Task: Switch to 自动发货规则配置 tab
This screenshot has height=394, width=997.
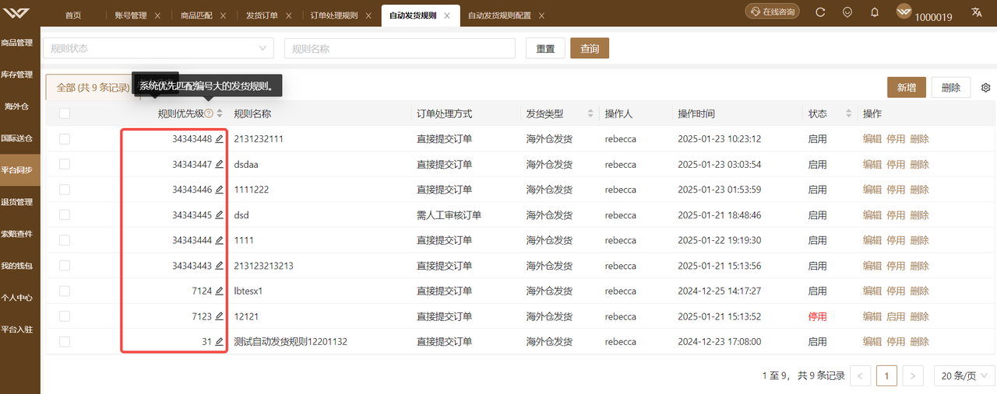Action: coord(499,16)
